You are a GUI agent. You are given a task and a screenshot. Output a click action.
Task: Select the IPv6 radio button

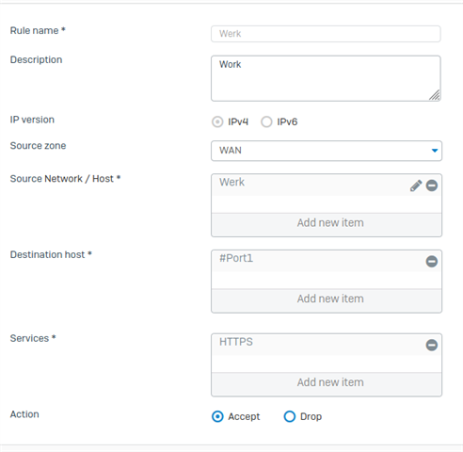(x=266, y=121)
